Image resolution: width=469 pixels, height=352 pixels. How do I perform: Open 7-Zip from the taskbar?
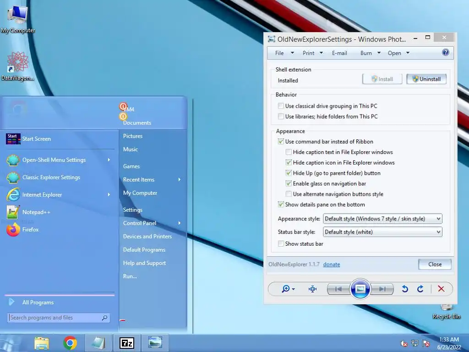127,343
